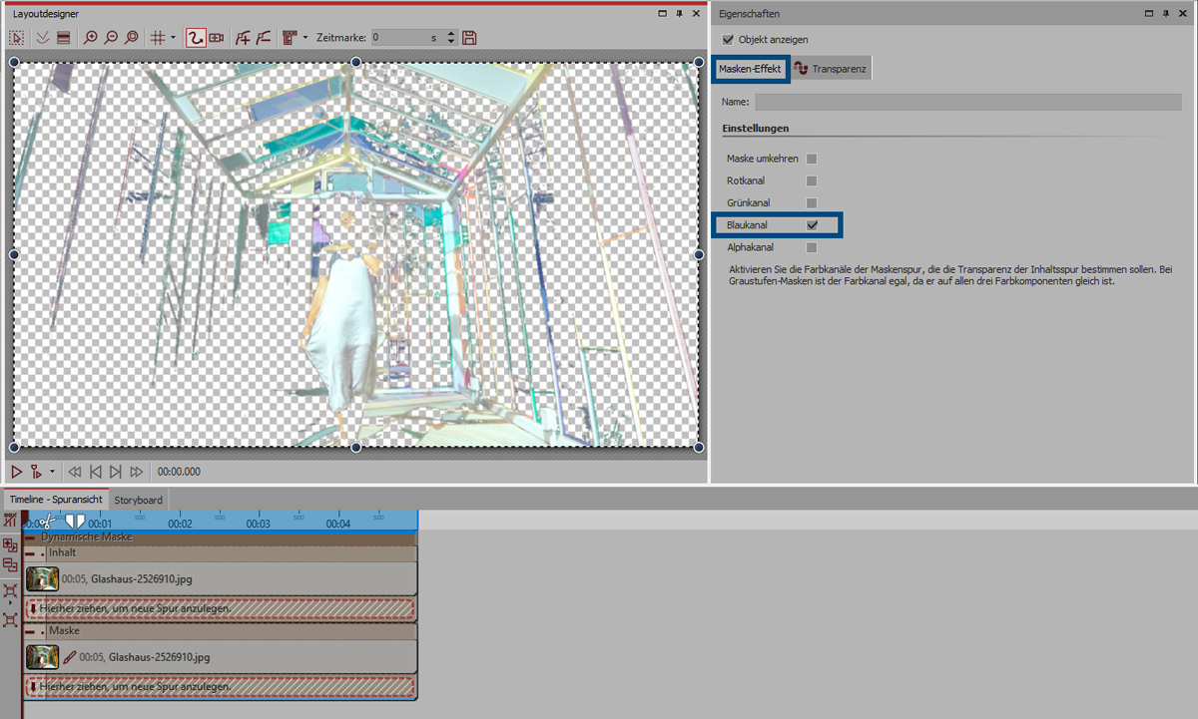This screenshot has height=719, width=1198.
Task: Collapse the Dynamische Maske track group
Action: click(x=32, y=538)
